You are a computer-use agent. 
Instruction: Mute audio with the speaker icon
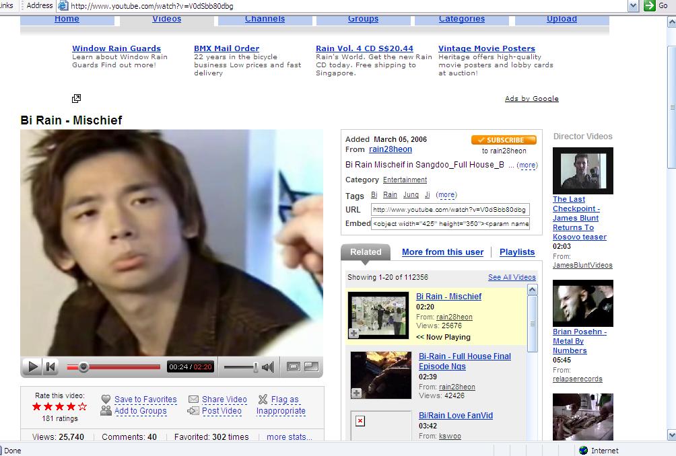click(268, 367)
